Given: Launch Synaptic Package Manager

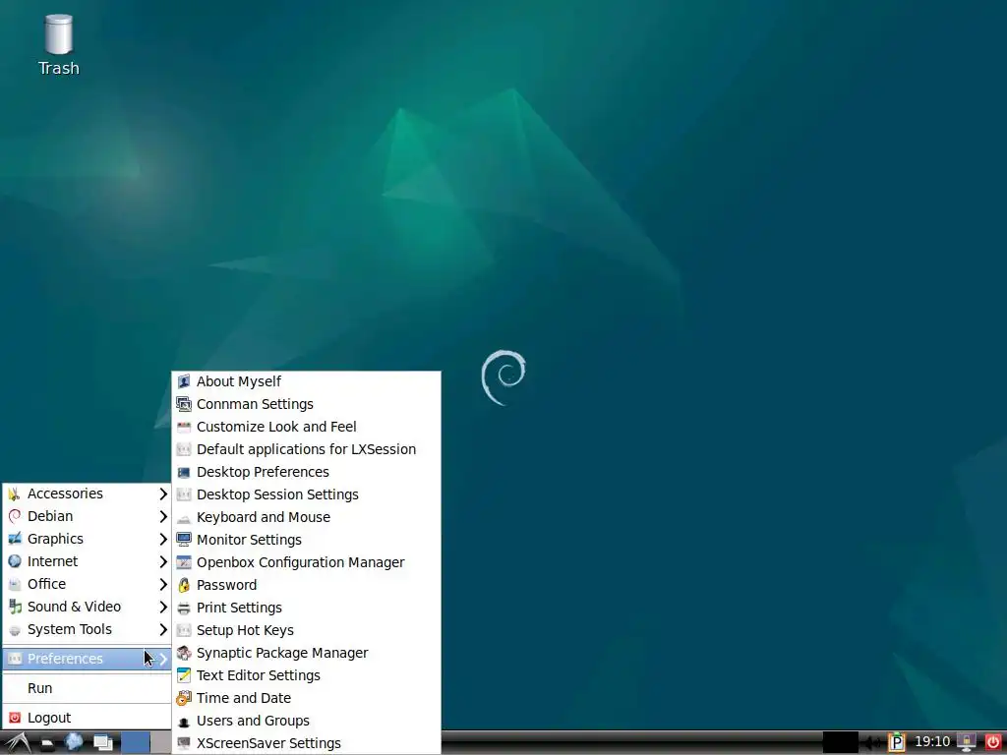Looking at the screenshot, I should [307, 653].
